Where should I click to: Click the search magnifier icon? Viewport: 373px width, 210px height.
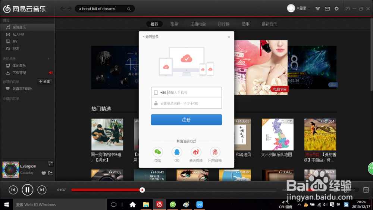point(129,9)
